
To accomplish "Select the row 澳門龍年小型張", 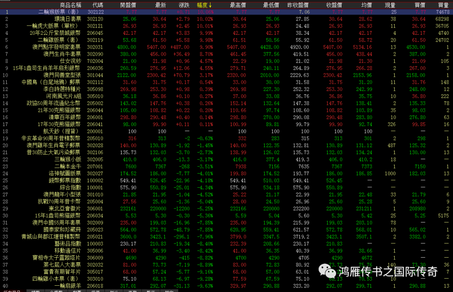I will tap(226, 194).
